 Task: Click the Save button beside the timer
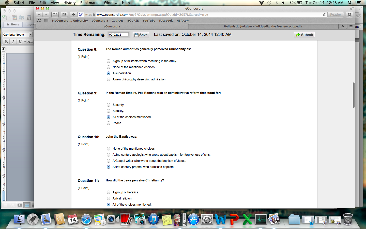[x=141, y=35]
